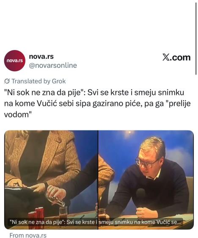The height and width of the screenshot is (238, 198).
Task: Click the red cans in the left image
Action: coord(36,217)
